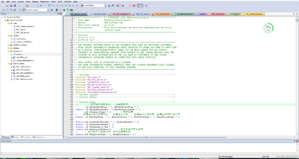Click the Batch Build toolbar icon
Screen dimensions: 299x159
14,10
